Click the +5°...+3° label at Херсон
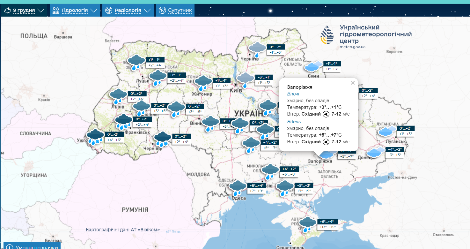Viewport: 470px width, 249px height. 304,185
